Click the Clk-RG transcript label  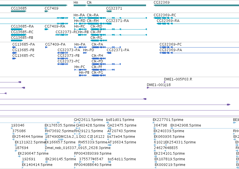(96, 38)
